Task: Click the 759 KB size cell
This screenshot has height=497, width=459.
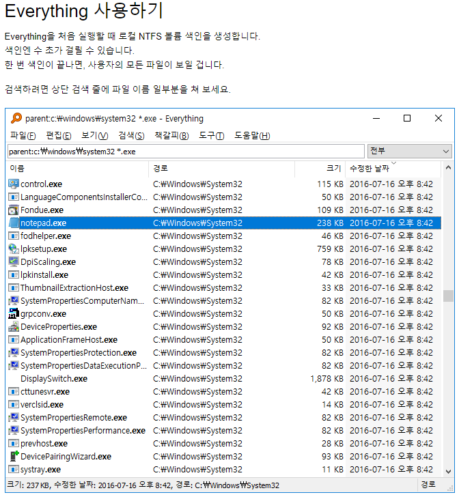Action: tap(330, 248)
